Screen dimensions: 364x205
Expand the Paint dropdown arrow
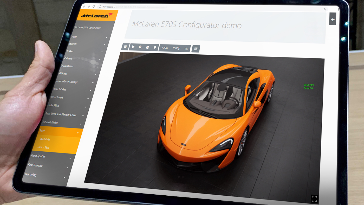[107, 38]
